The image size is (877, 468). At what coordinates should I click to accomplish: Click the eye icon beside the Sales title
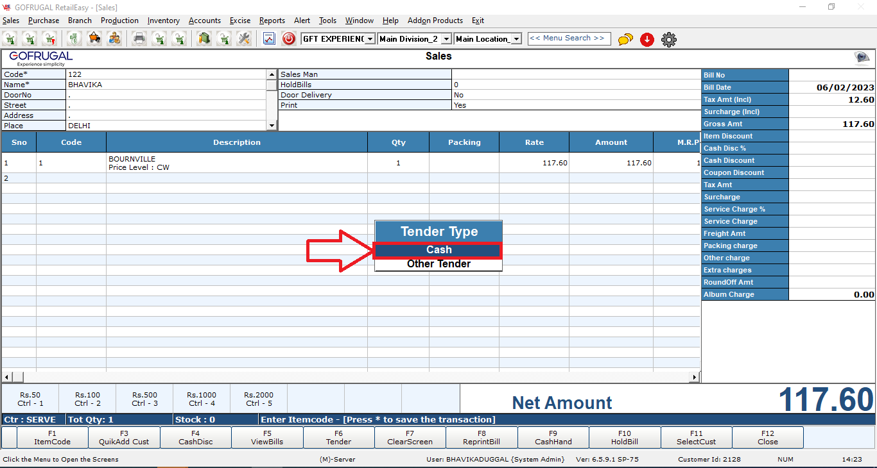(862, 58)
